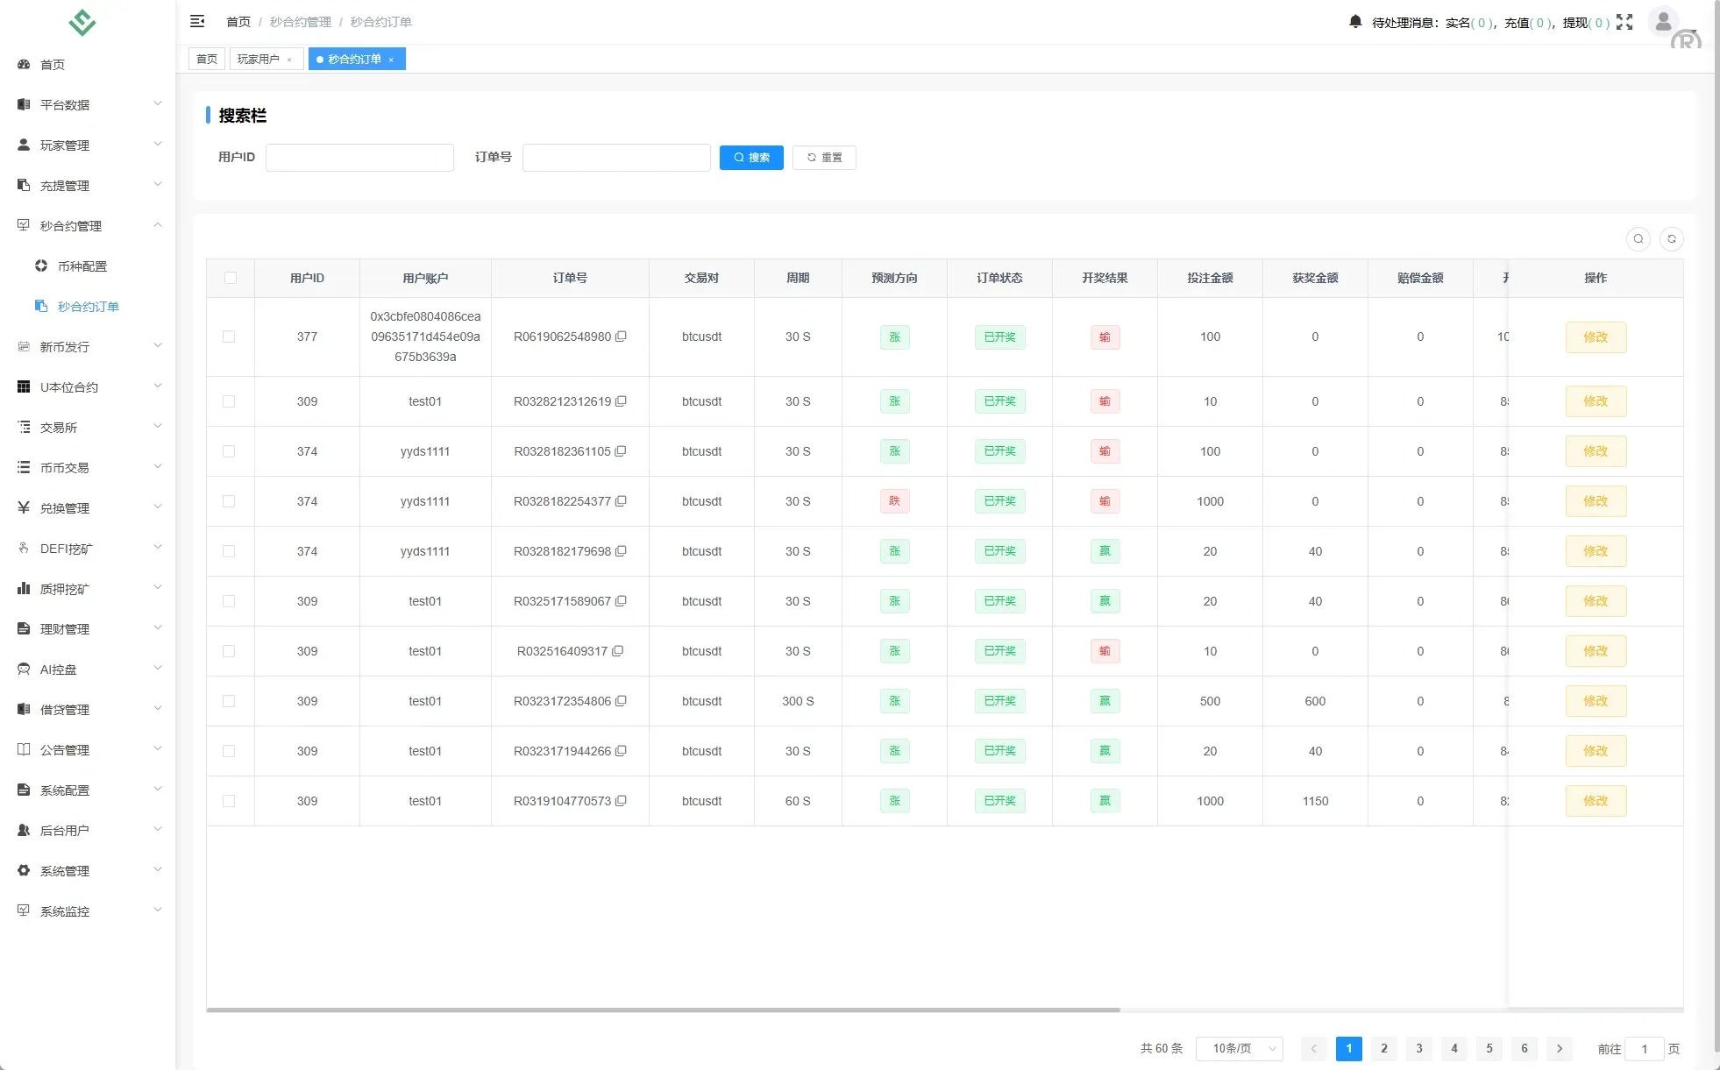Copy order number R0319104770573
This screenshot has height=1070, width=1720.
pos(621,801)
